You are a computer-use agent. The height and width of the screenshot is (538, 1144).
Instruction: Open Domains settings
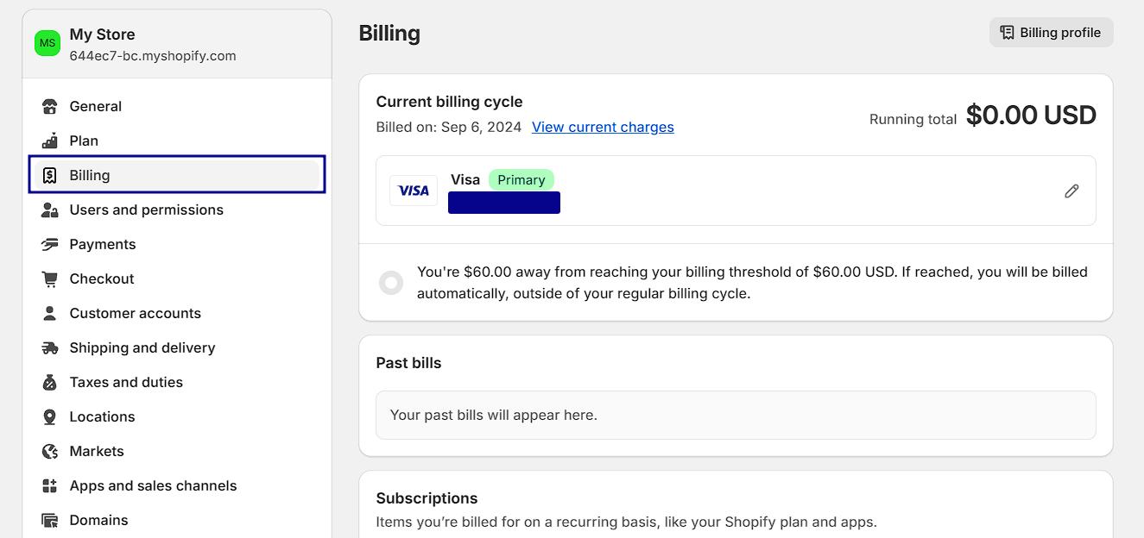pos(177,520)
